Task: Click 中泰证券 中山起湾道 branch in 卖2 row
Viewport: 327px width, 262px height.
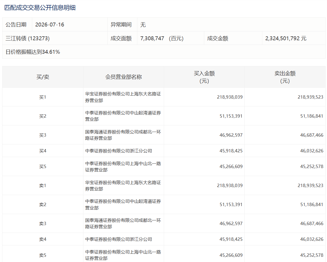Action: point(123,205)
